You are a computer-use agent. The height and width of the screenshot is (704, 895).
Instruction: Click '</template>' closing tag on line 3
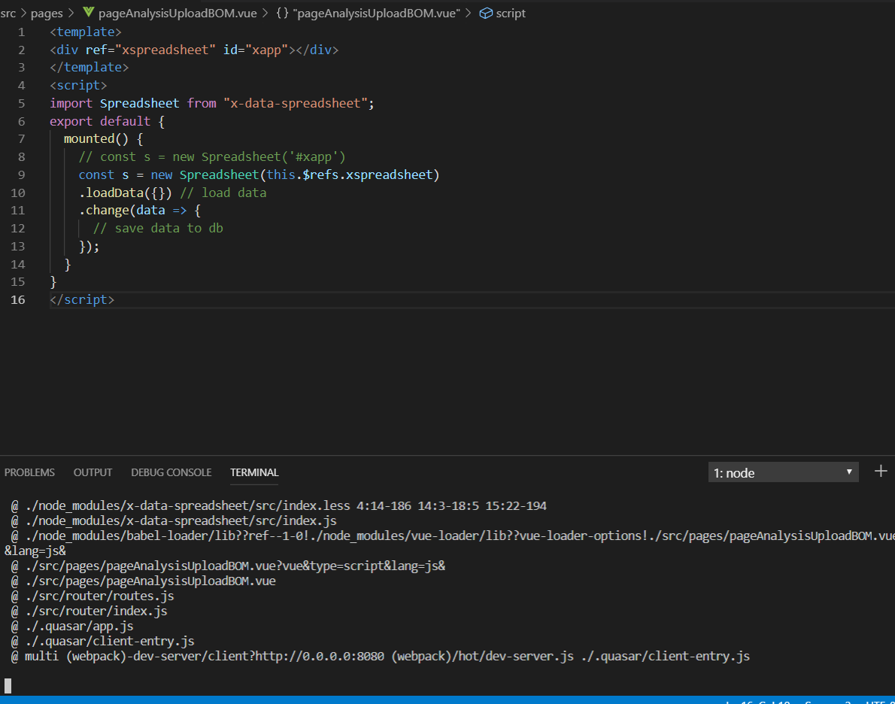[x=89, y=68]
